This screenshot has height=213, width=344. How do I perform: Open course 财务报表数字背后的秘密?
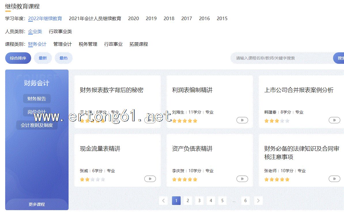coord(111,90)
